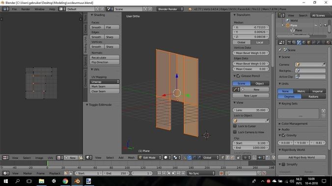Select the rotate manipulator icon
The width and height of the screenshot is (332, 186).
(194, 158)
